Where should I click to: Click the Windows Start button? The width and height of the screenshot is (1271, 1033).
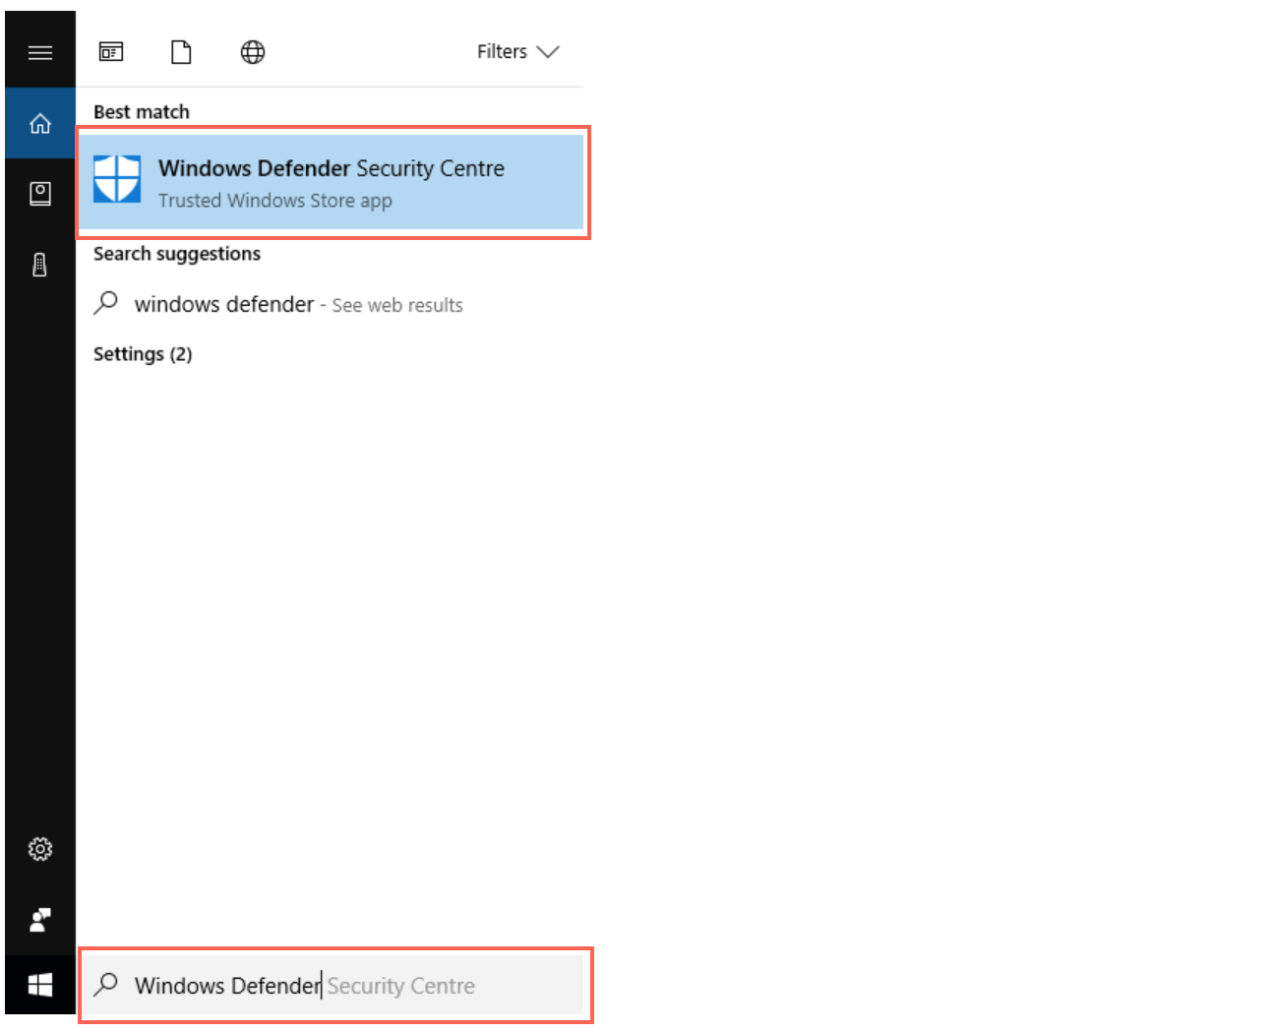[40, 985]
